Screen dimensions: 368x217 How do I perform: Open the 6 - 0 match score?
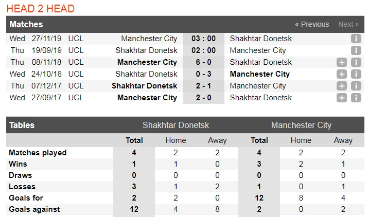pos(203,62)
